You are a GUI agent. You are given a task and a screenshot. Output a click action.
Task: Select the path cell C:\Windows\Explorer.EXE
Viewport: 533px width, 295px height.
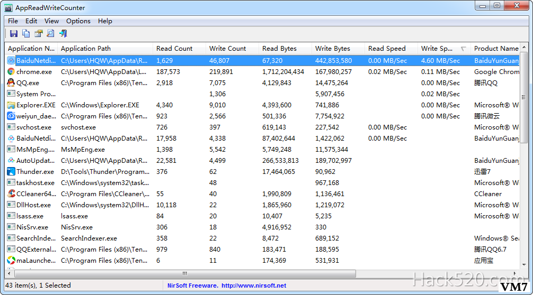coord(100,105)
